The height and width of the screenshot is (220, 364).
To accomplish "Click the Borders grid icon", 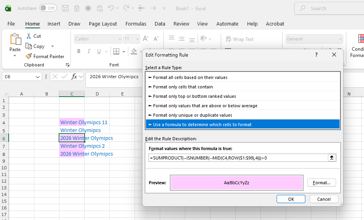I will pyautogui.click(x=116, y=51).
